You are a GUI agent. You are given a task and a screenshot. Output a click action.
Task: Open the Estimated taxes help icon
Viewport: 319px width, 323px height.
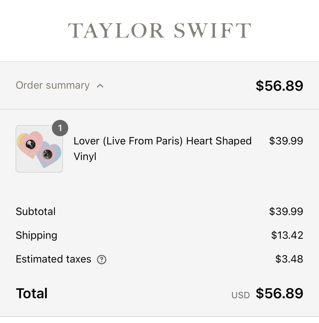point(102,259)
